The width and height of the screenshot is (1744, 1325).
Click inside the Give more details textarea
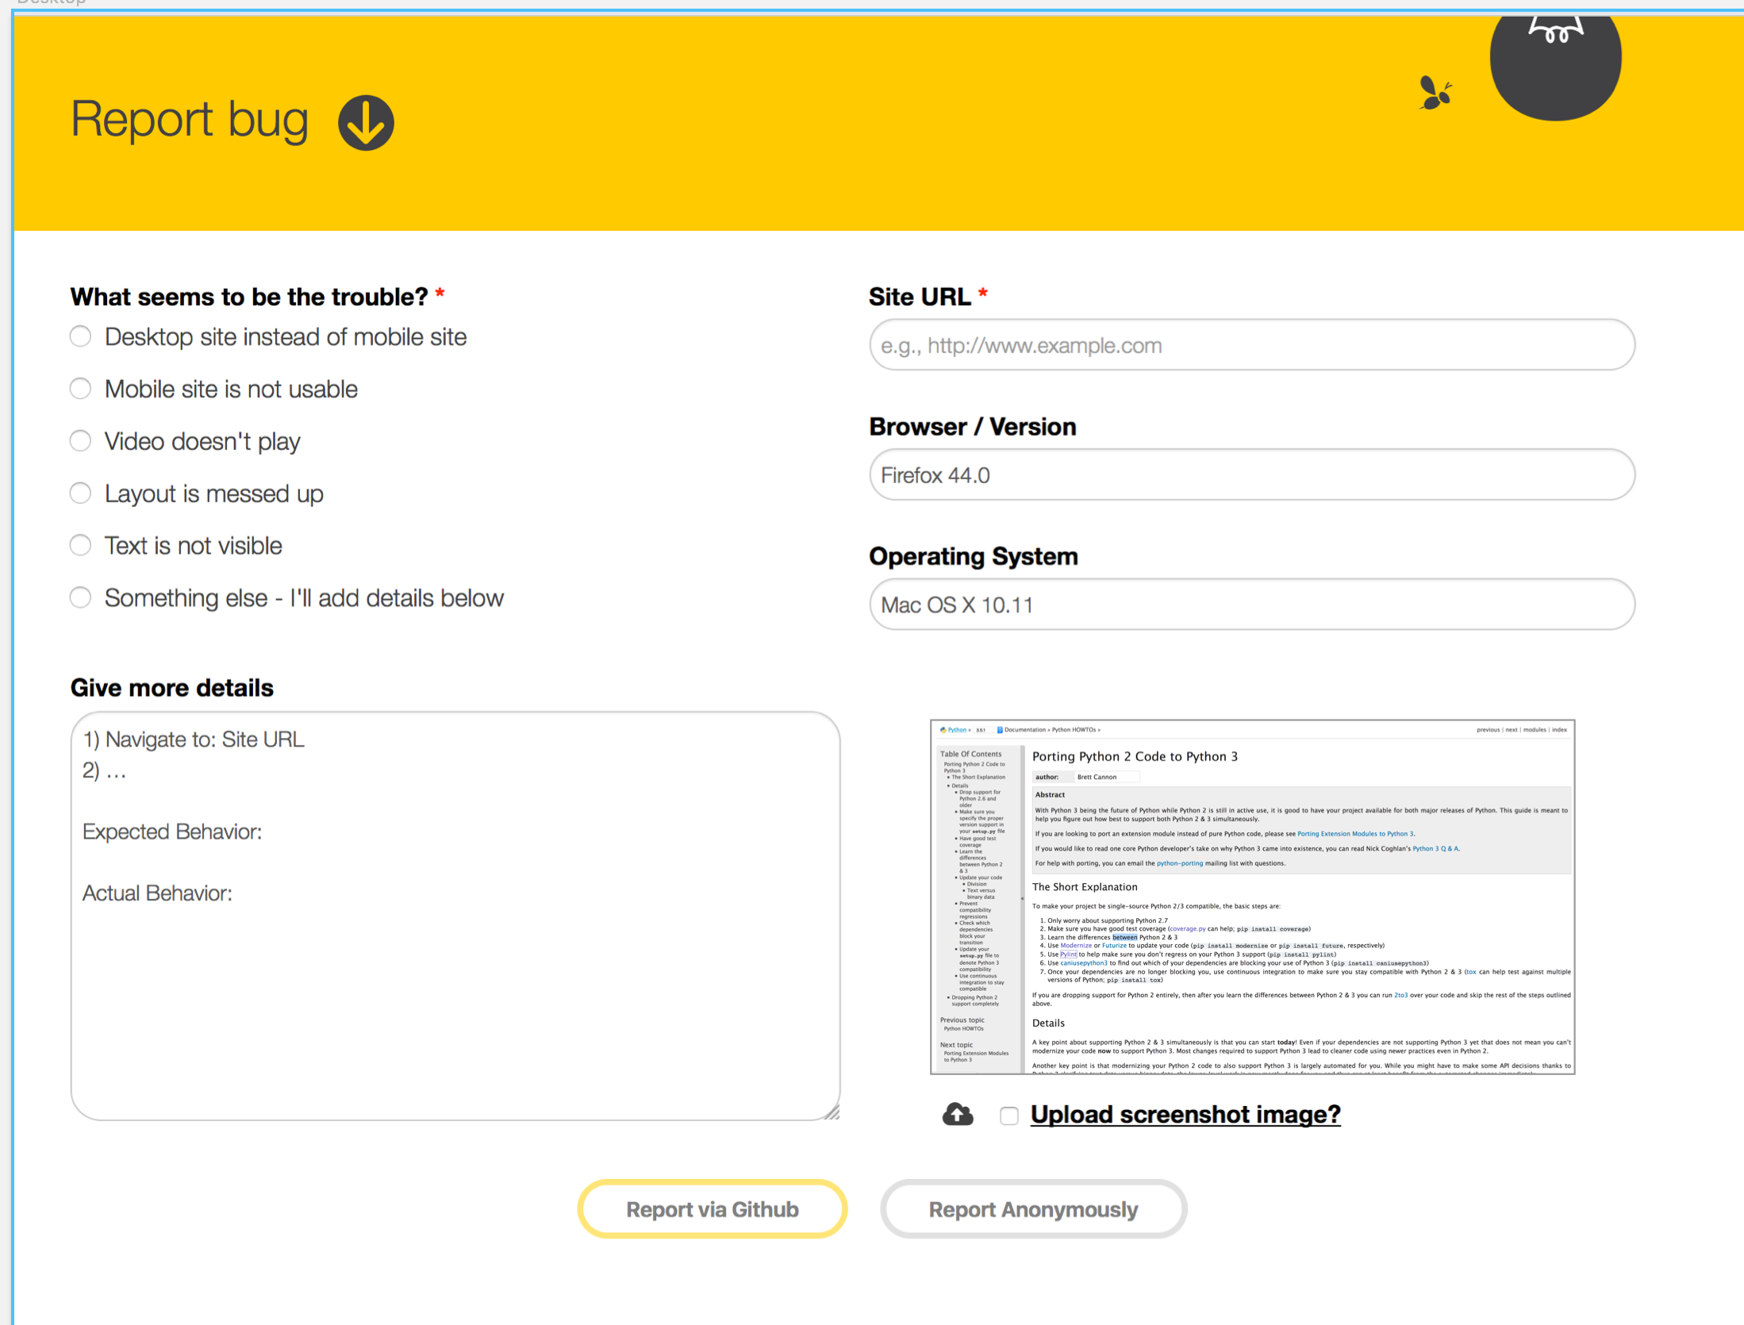pos(455,916)
